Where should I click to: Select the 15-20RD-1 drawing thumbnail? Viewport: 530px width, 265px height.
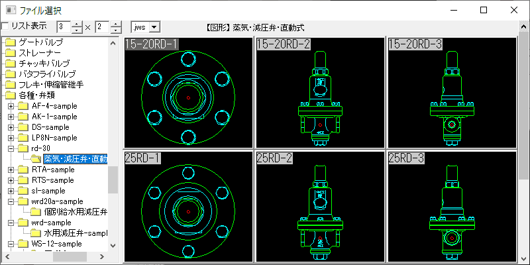188,93
